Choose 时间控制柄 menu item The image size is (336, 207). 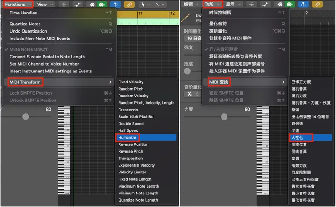(245, 13)
